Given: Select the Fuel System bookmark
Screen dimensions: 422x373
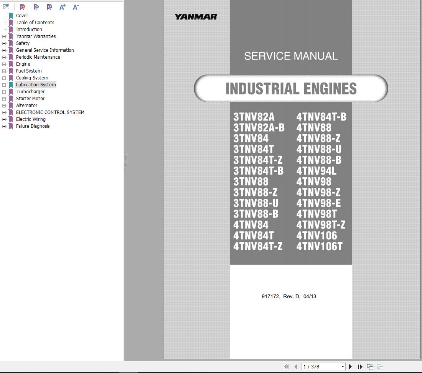Looking at the screenshot, I should pyautogui.click(x=29, y=71).
